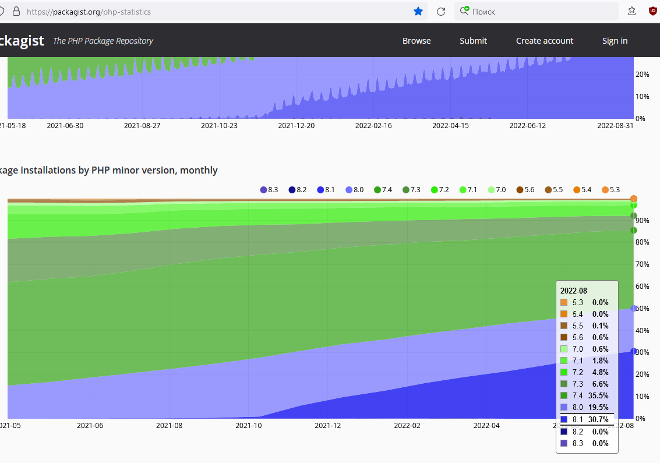Click the packagist.org/php-statistics URL
Viewport: 660px width, 463px height.
pyautogui.click(x=89, y=12)
